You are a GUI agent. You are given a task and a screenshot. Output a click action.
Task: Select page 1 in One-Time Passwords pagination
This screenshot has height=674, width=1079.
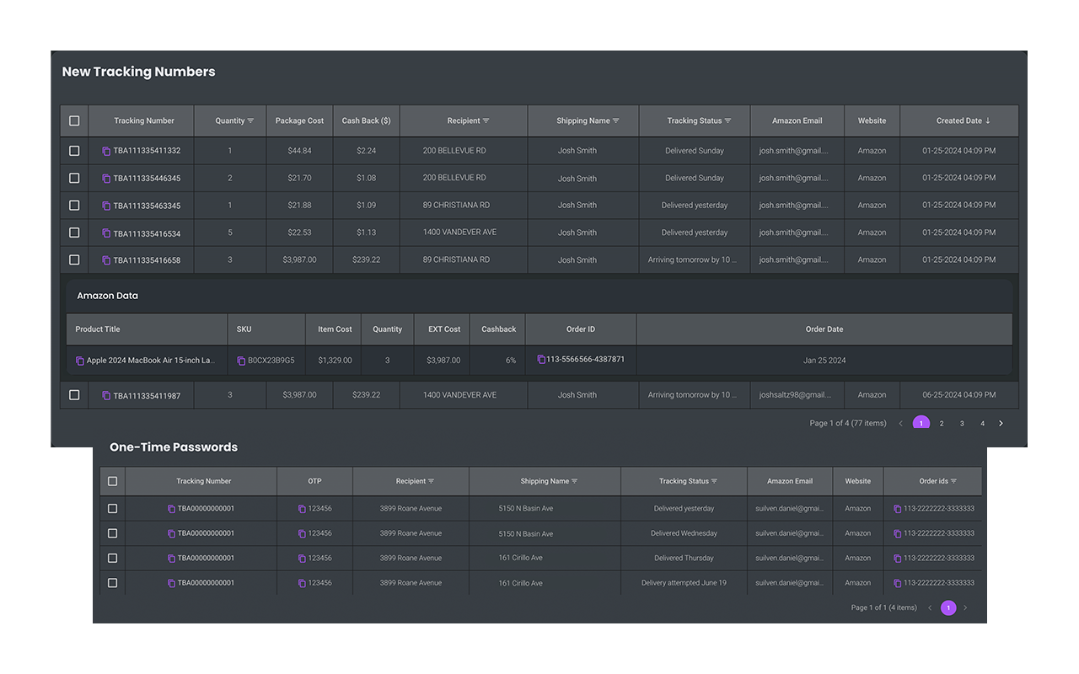click(x=948, y=607)
